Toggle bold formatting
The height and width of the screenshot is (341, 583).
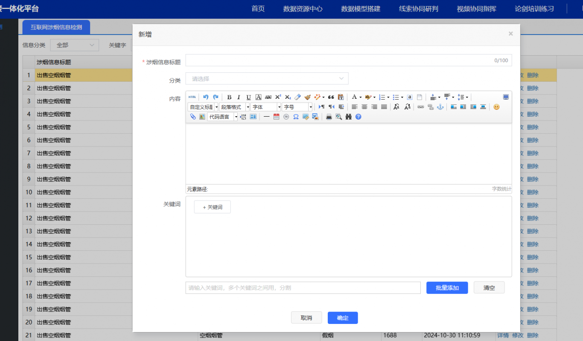click(229, 97)
